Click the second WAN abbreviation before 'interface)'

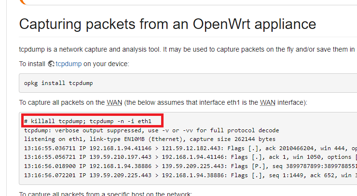[x=268, y=102]
